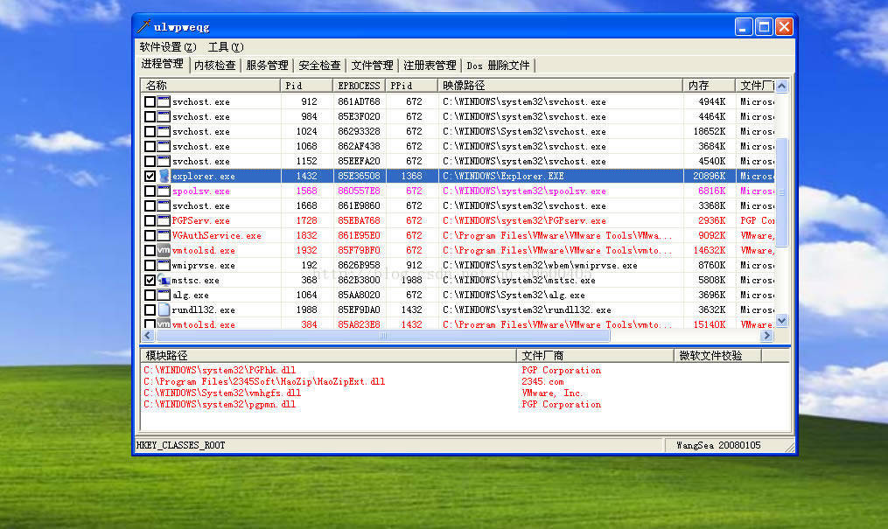Switch to the 注册表管理 tab

click(430, 66)
